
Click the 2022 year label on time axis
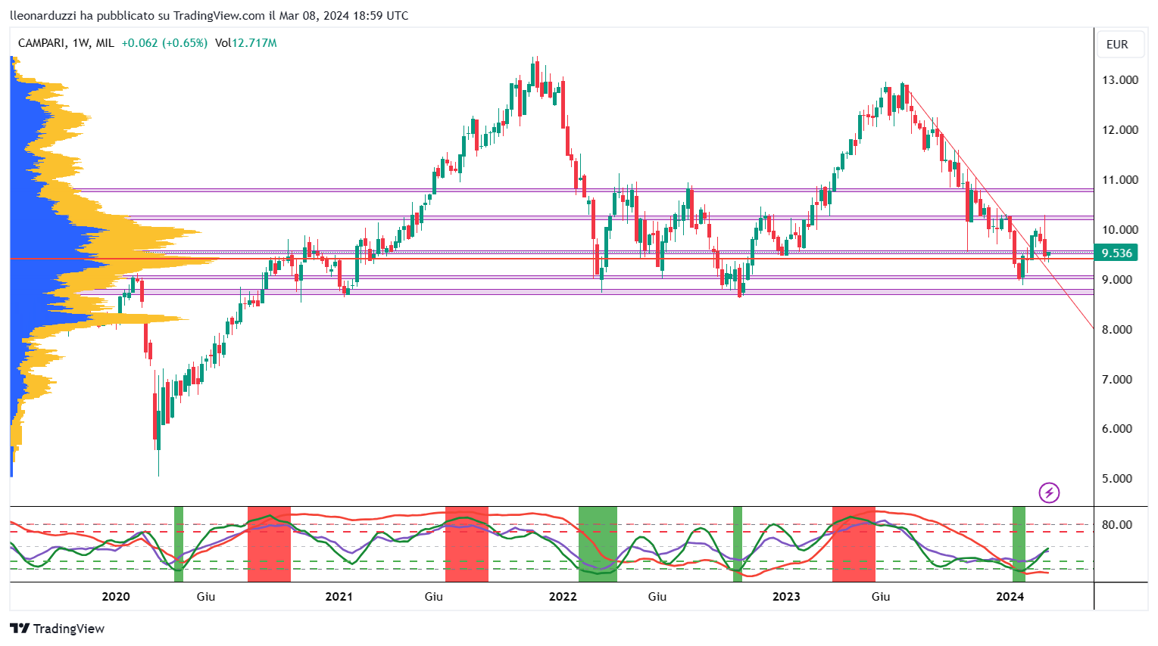coord(563,597)
